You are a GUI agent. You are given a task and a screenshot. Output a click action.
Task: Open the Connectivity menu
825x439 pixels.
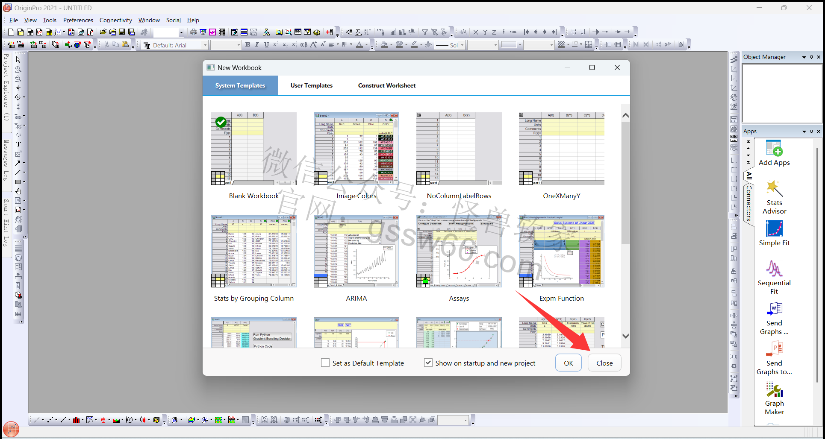pos(115,20)
